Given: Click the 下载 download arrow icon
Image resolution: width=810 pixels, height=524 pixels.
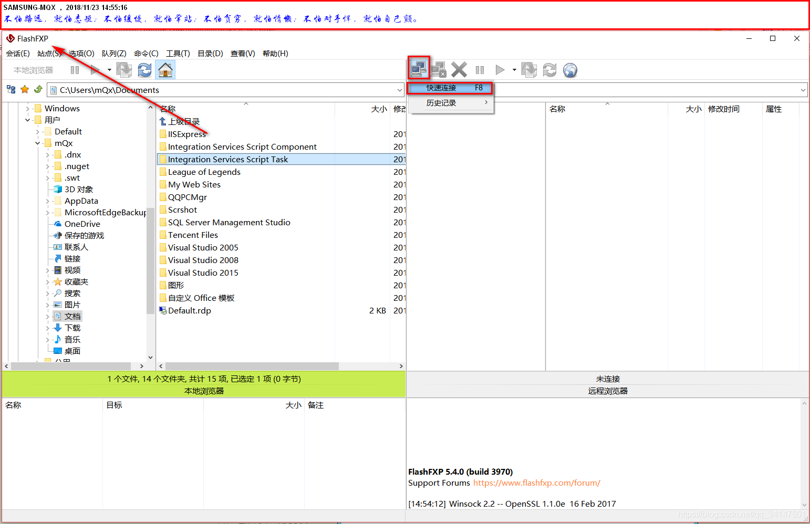Looking at the screenshot, I should coord(58,328).
